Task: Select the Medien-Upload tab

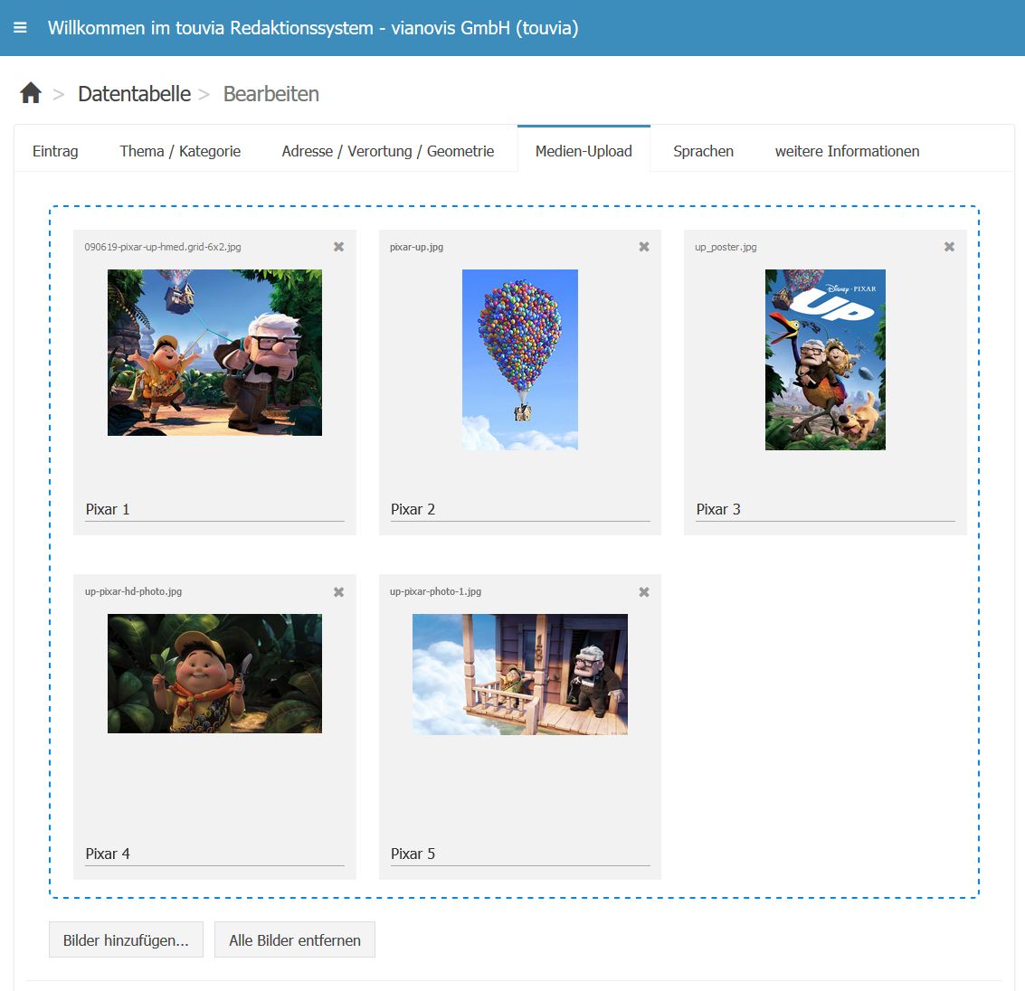Action: click(x=584, y=151)
